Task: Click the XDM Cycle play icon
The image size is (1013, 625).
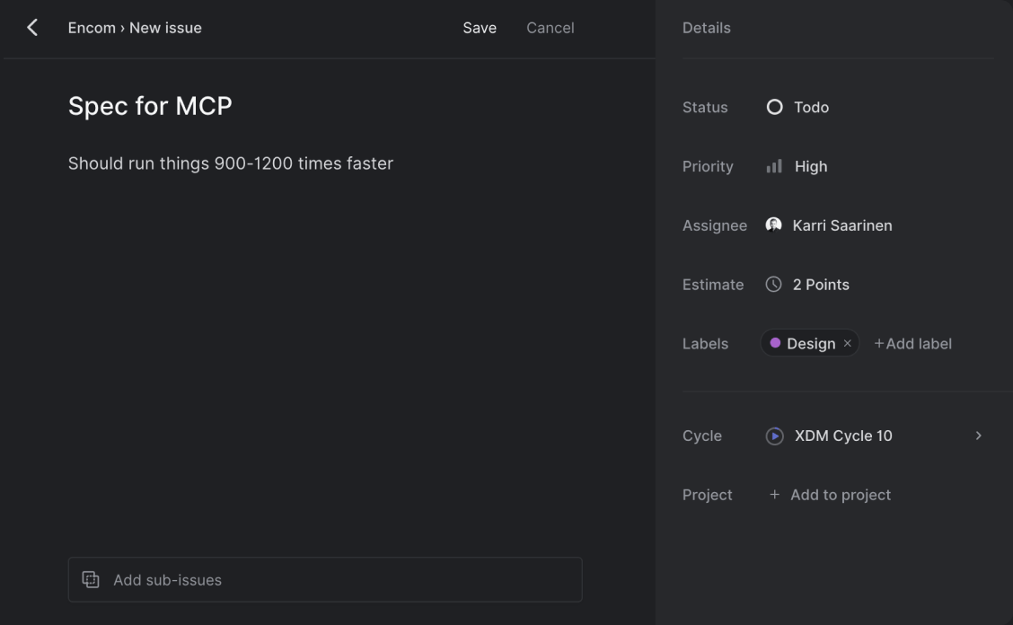Action: [x=774, y=436]
